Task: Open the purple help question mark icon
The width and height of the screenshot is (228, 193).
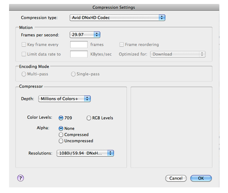Action: [21, 178]
